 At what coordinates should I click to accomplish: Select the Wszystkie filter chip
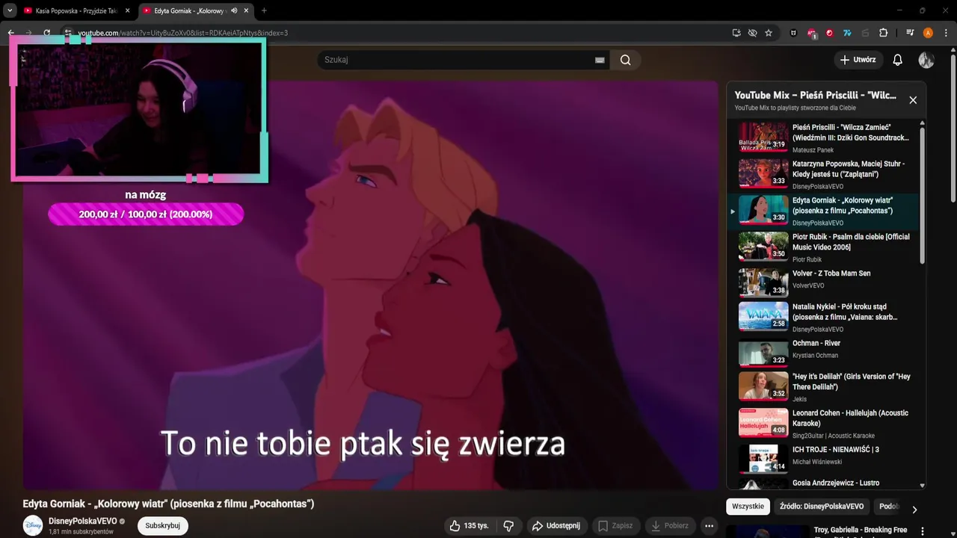(748, 507)
